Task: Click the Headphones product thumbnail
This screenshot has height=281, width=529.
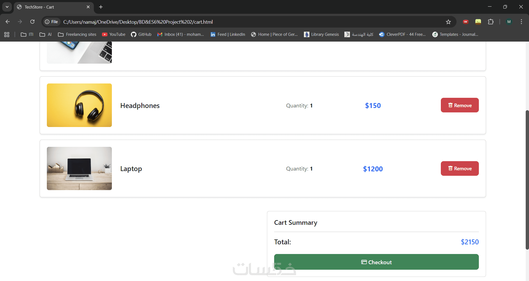Action: pos(79,105)
